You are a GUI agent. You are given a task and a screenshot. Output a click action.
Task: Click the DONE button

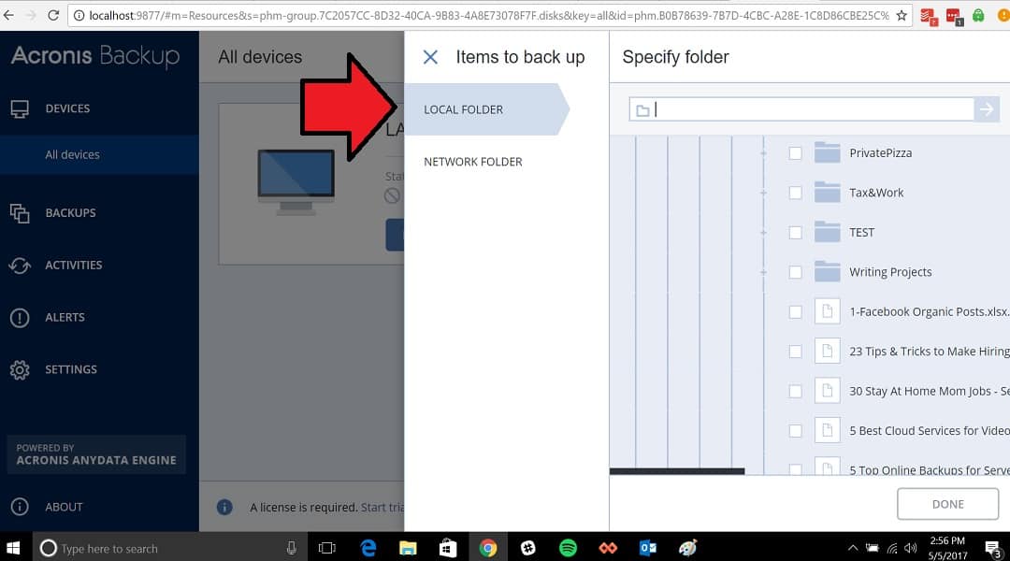click(947, 504)
